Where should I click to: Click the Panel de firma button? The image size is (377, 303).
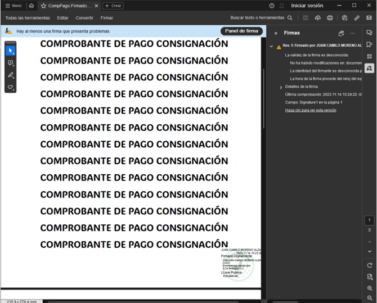241,31
